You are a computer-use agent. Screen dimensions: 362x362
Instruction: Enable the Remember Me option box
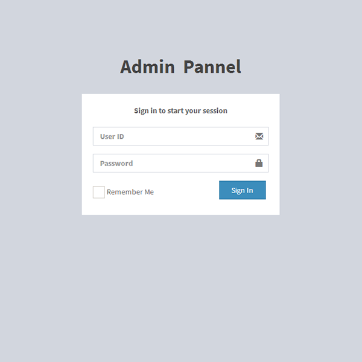pyautogui.click(x=99, y=192)
